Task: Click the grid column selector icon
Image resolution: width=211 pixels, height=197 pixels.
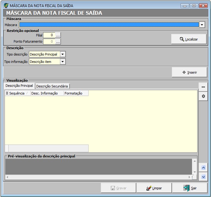Action: [x=7, y=93]
